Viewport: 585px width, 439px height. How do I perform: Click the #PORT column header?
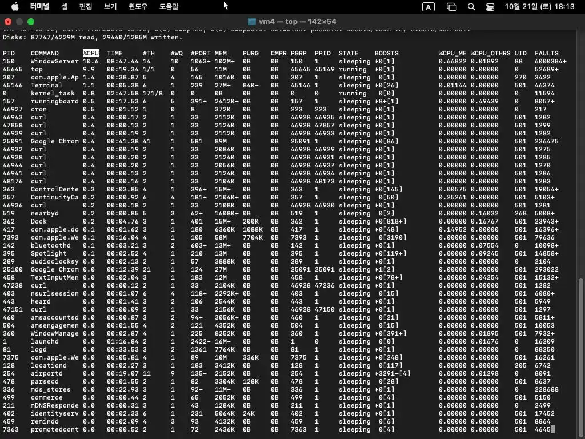[x=201, y=53]
